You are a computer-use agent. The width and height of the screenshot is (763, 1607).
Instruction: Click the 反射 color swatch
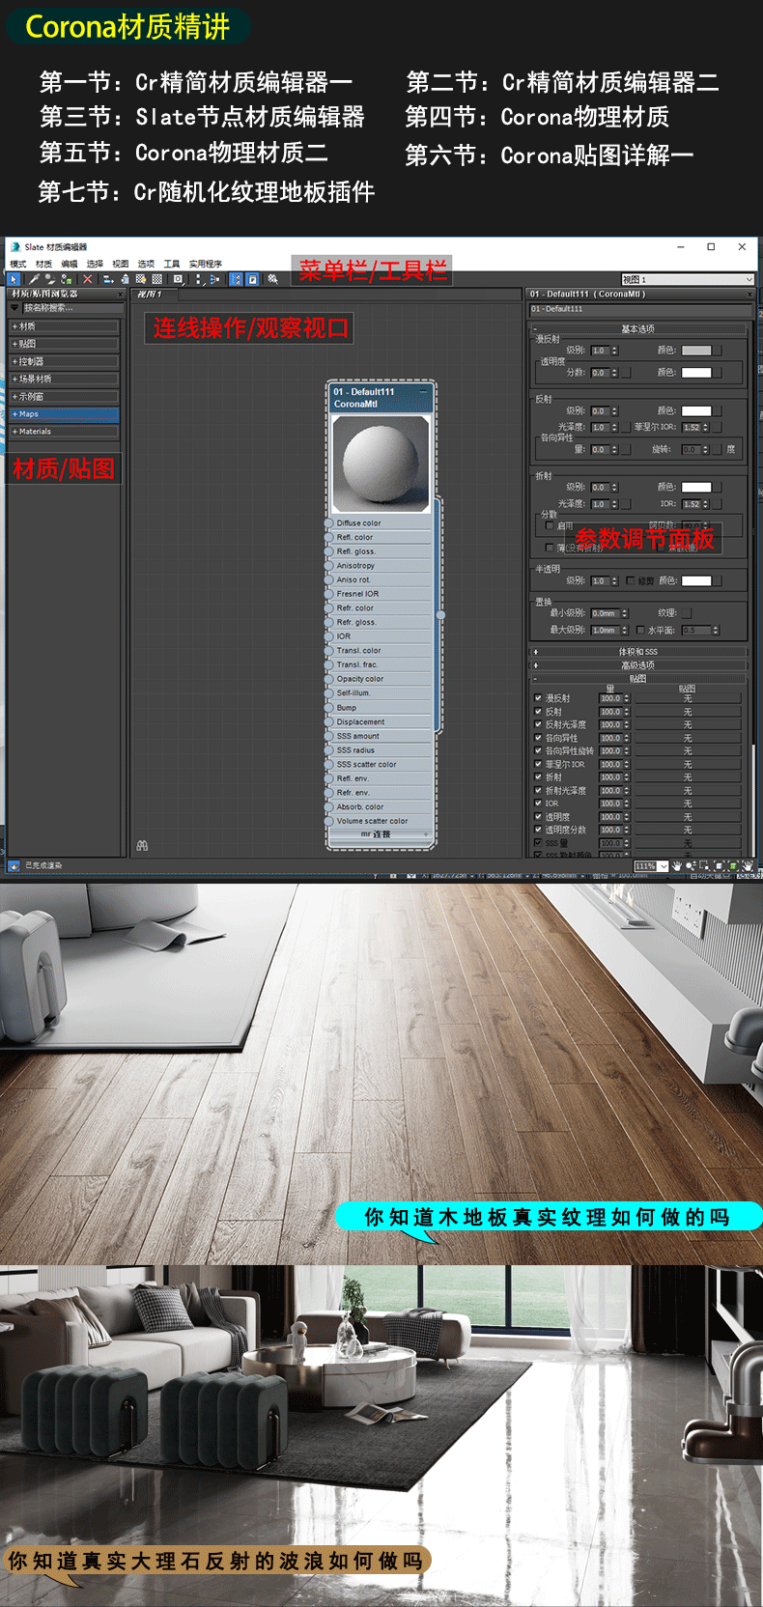[x=696, y=410]
